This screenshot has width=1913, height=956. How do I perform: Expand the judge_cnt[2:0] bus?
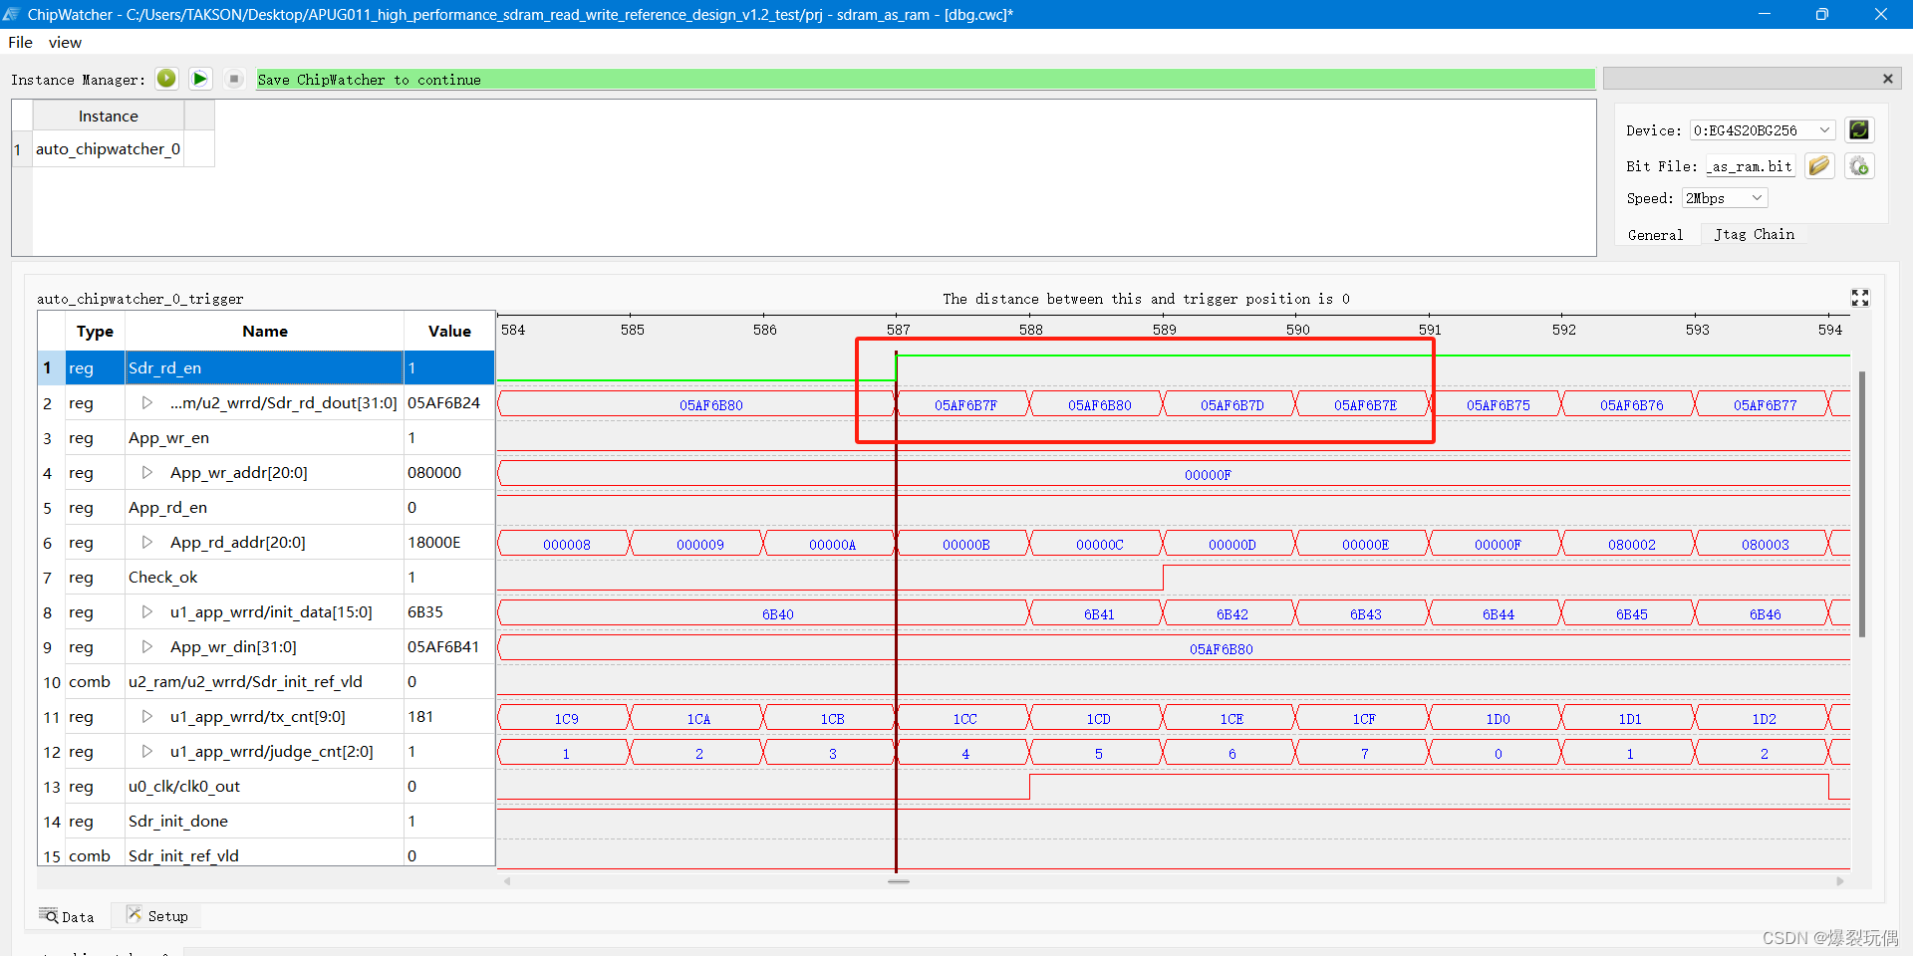tap(147, 752)
